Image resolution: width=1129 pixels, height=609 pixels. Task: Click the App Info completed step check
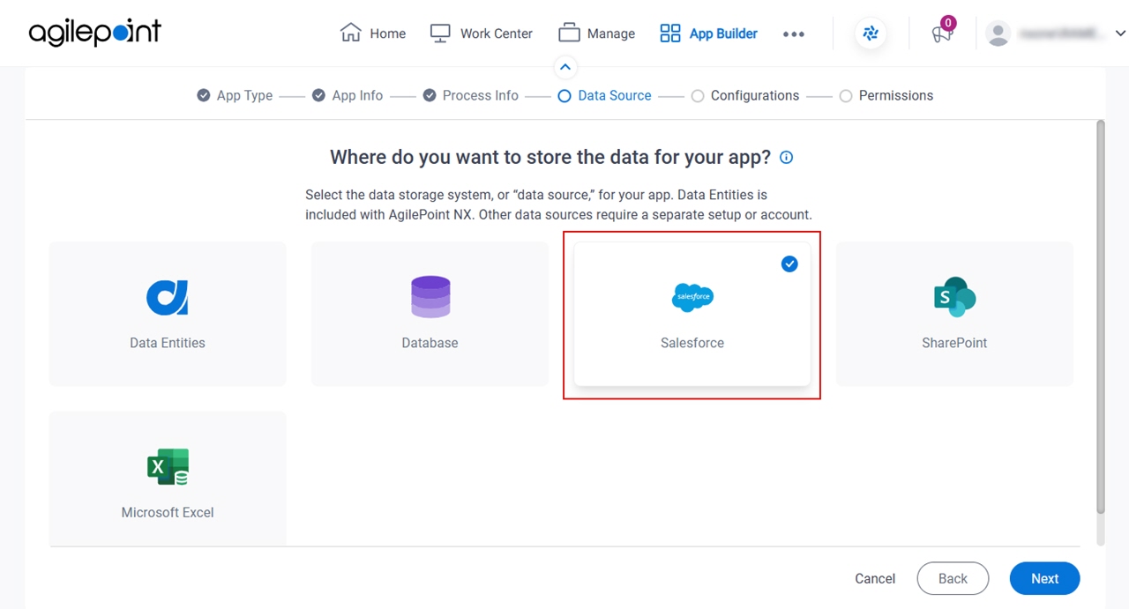[318, 95]
